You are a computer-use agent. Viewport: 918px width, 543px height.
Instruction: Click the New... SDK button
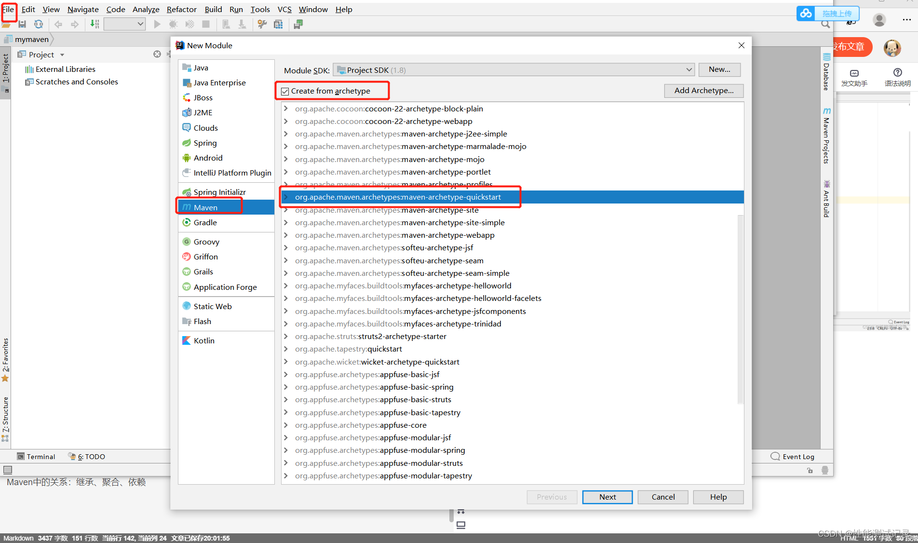(x=719, y=69)
